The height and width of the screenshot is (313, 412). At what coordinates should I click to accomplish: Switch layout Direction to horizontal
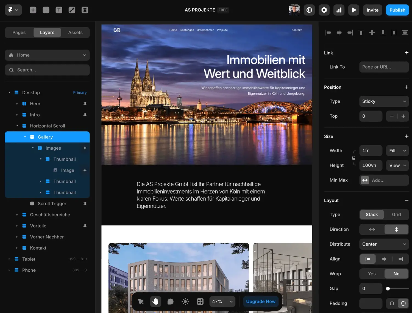coord(372,229)
